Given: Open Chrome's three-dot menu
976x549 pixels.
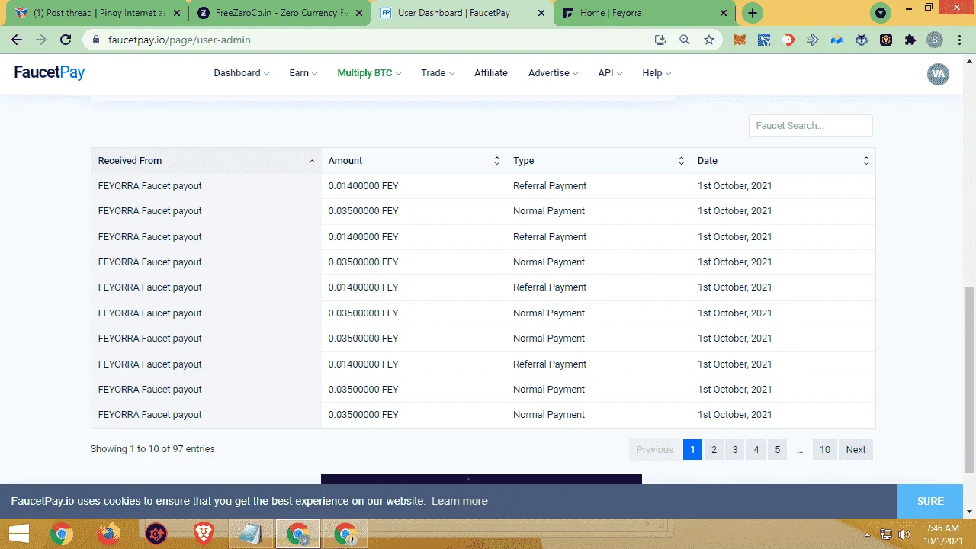Looking at the screenshot, I should pos(959,40).
